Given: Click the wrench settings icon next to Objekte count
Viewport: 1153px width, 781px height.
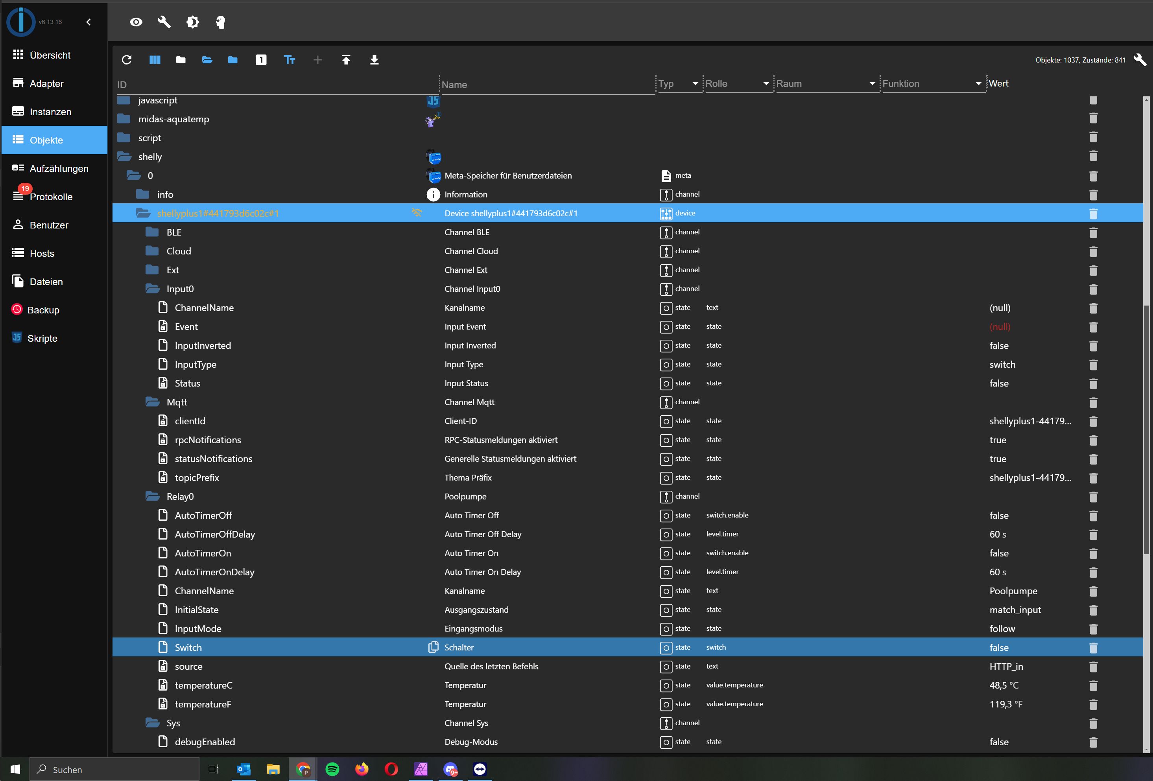Looking at the screenshot, I should [x=1139, y=60].
